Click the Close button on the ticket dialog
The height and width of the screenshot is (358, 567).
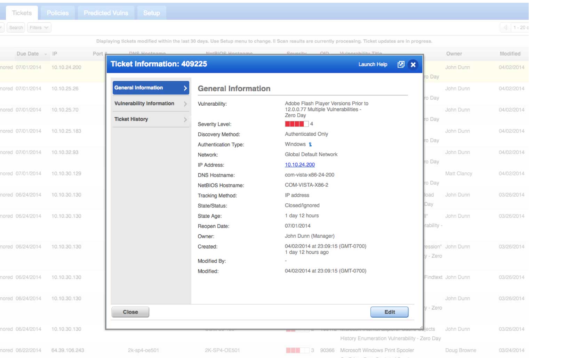click(x=130, y=312)
